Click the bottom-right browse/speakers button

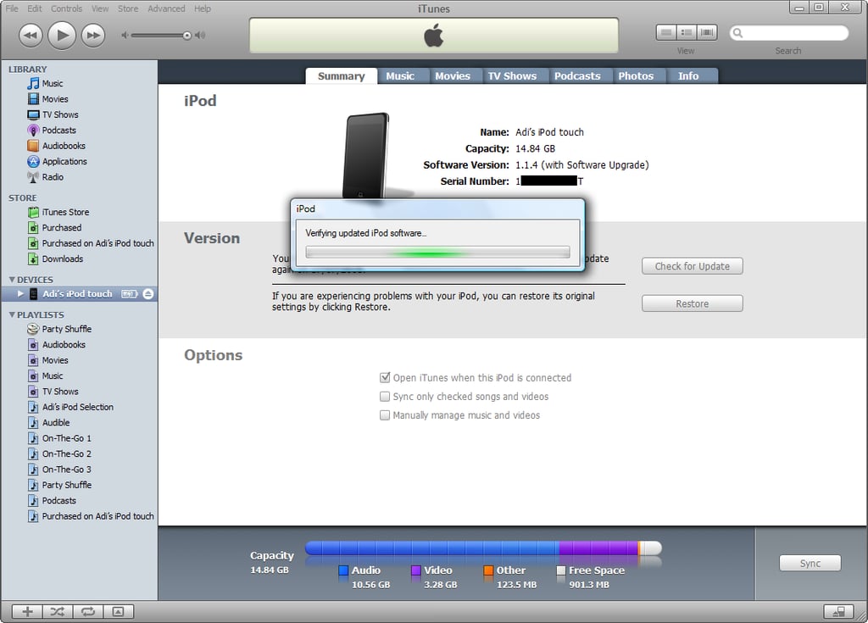click(x=838, y=611)
